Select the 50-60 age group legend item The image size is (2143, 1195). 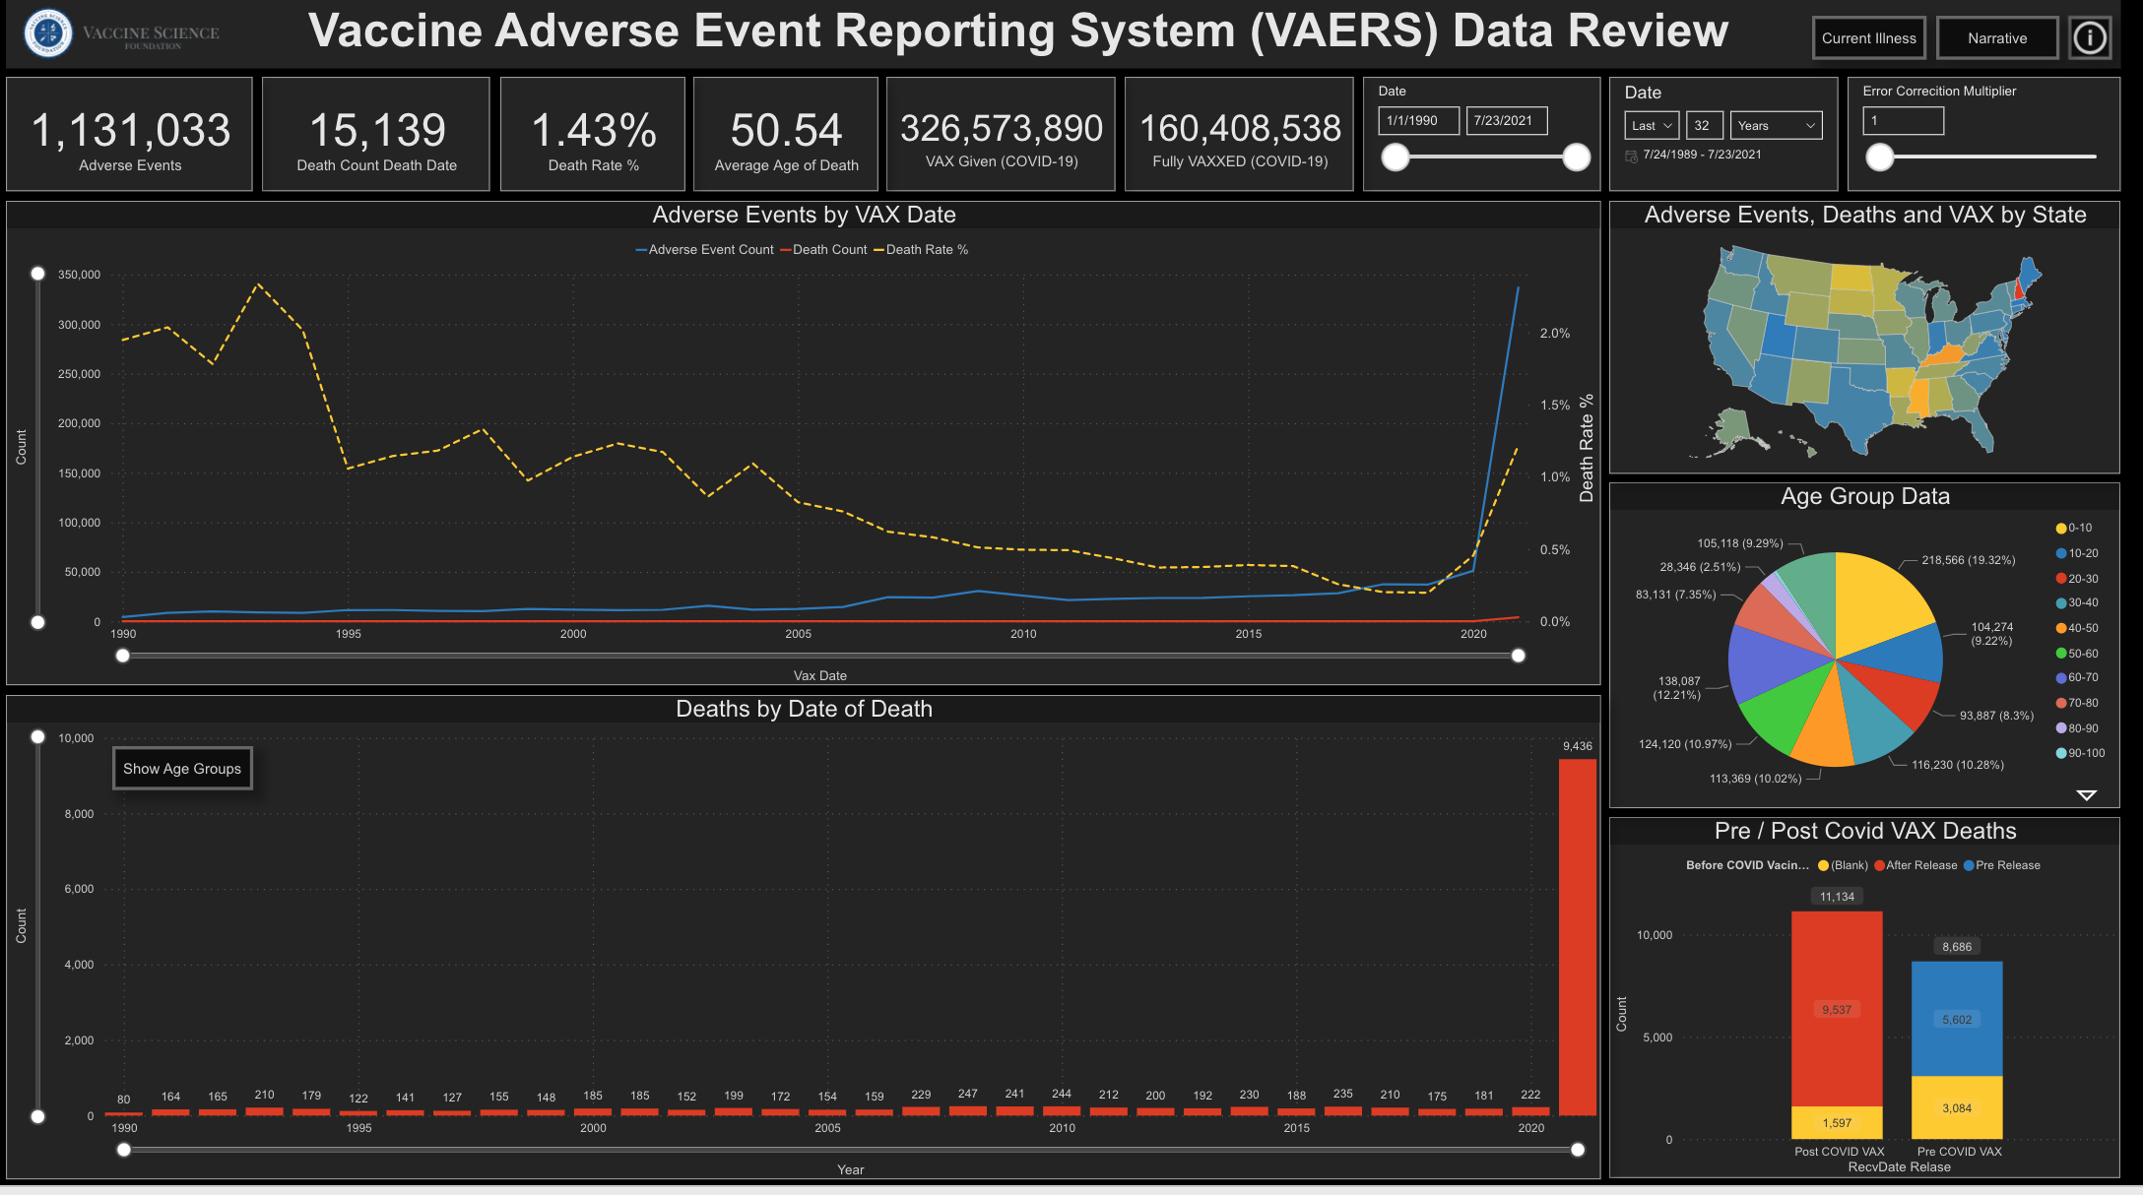2077,655
